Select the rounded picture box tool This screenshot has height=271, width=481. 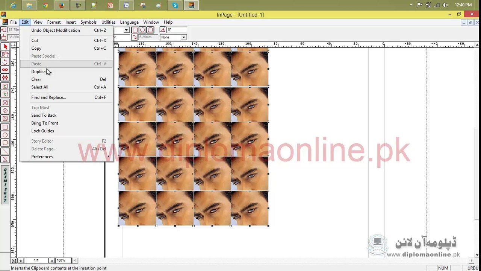pos(5,119)
